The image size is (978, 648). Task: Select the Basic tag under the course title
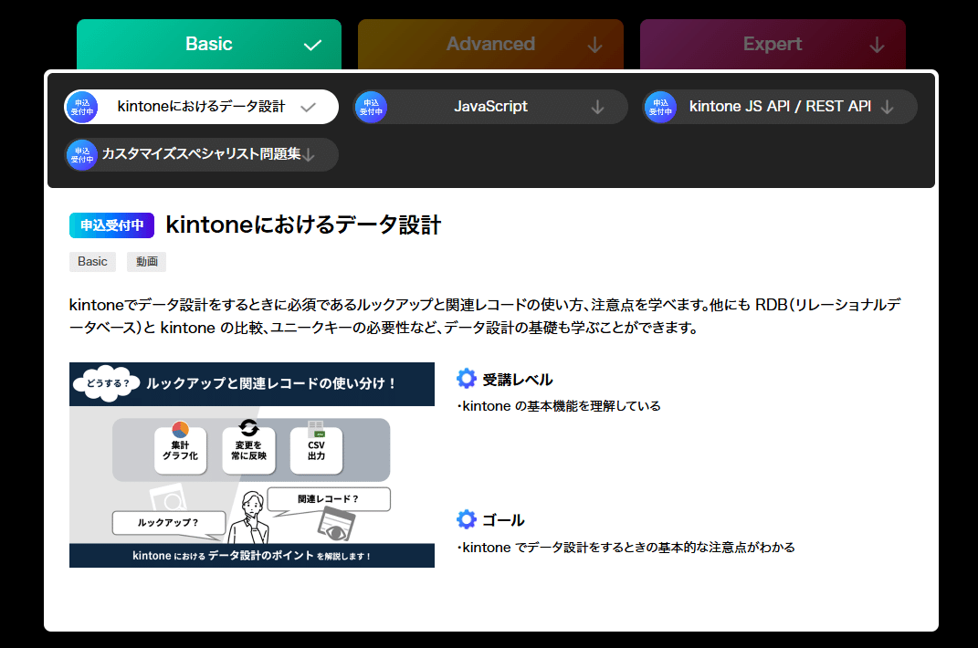pos(92,262)
